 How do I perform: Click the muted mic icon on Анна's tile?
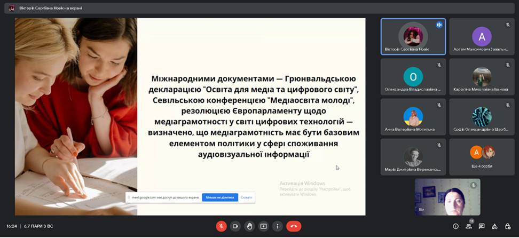(x=439, y=105)
